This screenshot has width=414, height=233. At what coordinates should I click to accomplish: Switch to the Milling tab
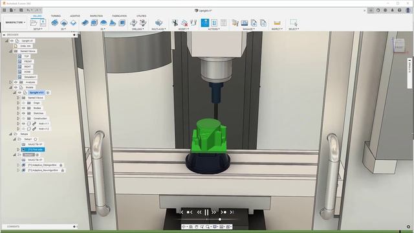click(x=38, y=16)
